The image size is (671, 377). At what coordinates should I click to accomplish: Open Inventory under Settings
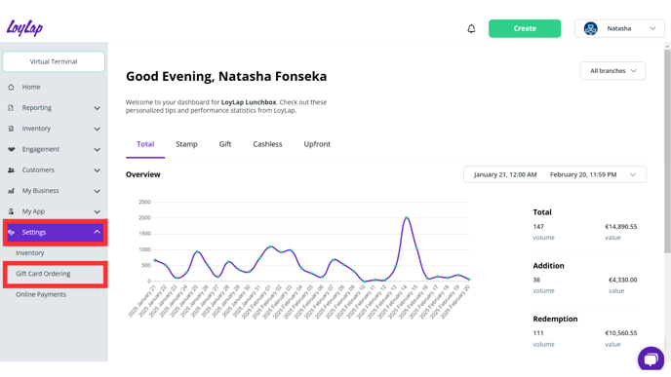(x=30, y=253)
